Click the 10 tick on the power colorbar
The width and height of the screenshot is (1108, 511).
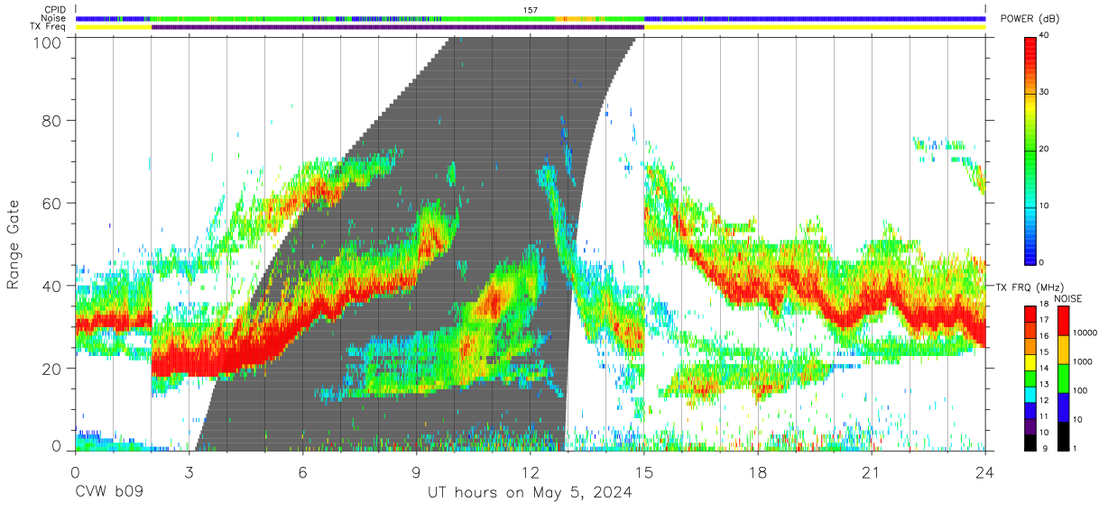(1045, 205)
